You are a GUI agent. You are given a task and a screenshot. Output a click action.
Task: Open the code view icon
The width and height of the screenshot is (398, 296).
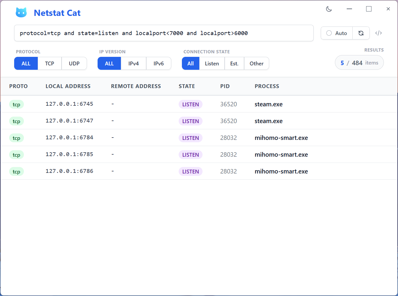pyautogui.click(x=379, y=33)
